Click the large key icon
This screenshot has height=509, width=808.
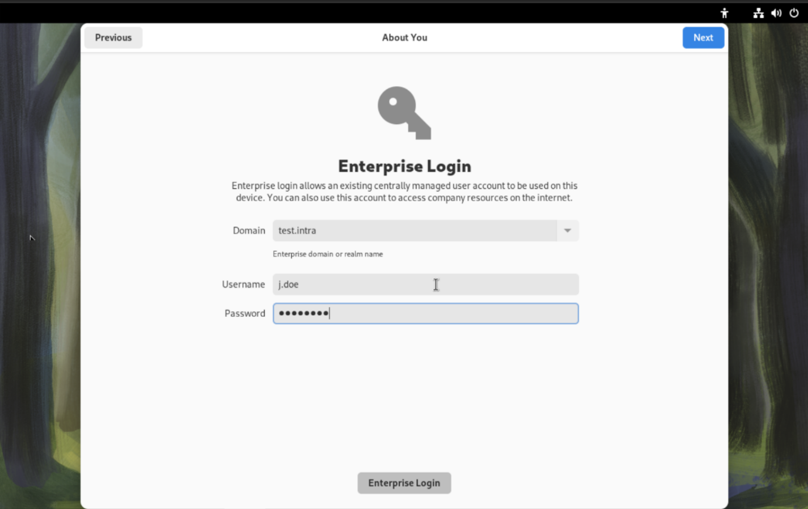(x=404, y=113)
